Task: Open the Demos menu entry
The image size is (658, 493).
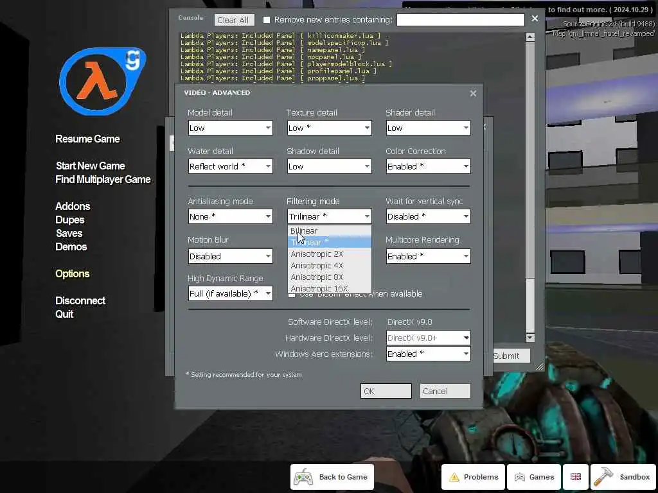Action: (71, 246)
